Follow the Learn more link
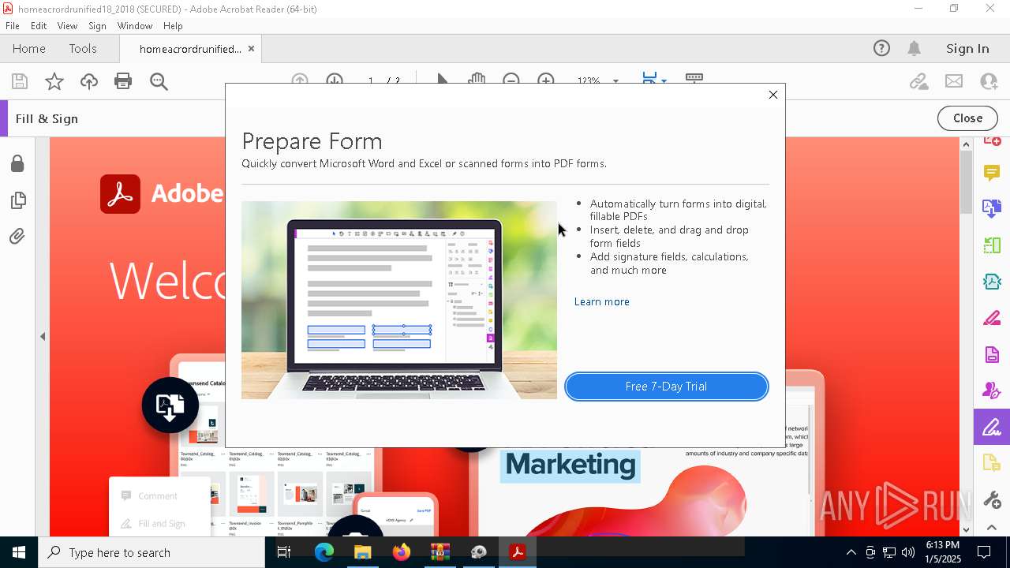Image resolution: width=1010 pixels, height=568 pixels. point(602,302)
